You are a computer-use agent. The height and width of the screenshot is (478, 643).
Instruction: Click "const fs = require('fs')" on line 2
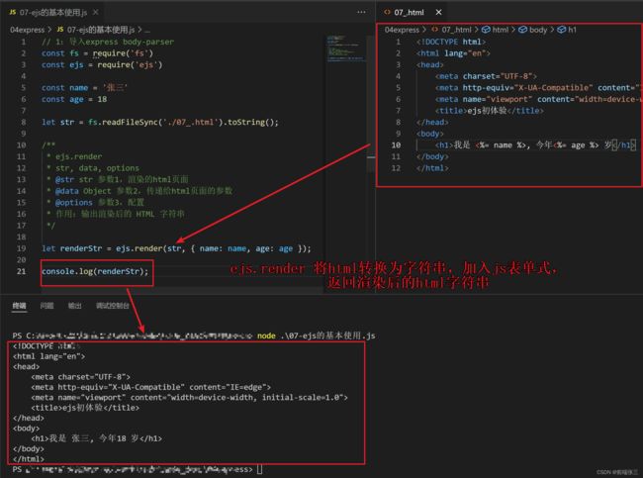pos(97,53)
